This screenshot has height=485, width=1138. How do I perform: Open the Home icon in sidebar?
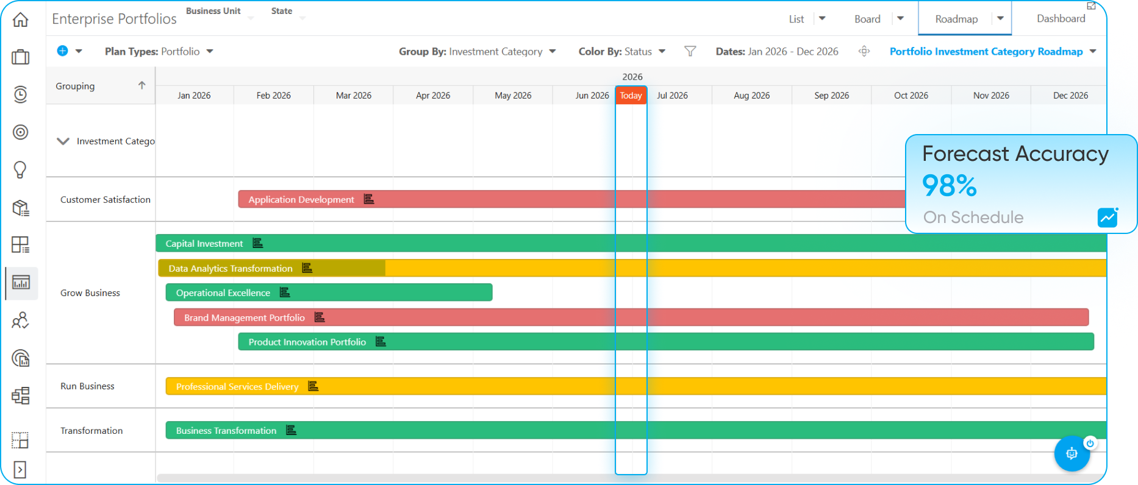[20, 19]
